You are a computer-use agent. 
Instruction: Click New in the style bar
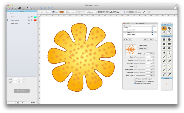[42, 12]
